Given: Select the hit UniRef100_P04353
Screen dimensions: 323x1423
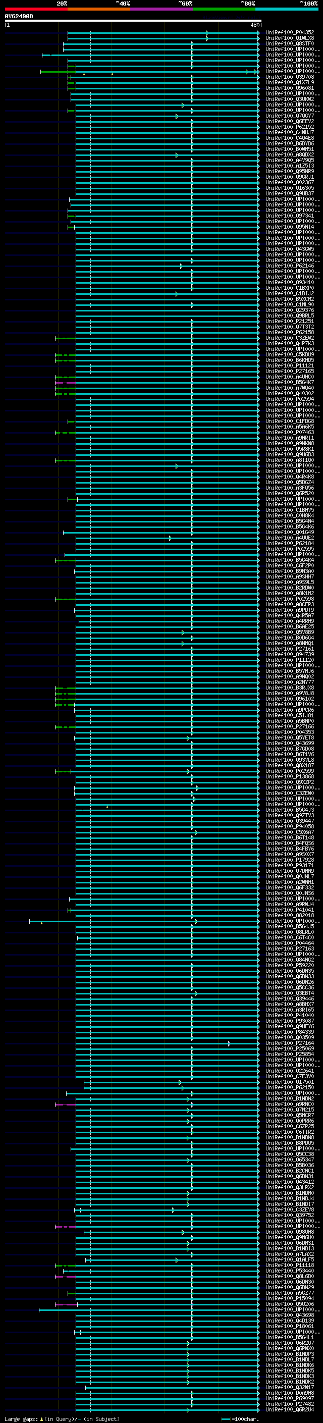Looking at the screenshot, I should [290, 732].
